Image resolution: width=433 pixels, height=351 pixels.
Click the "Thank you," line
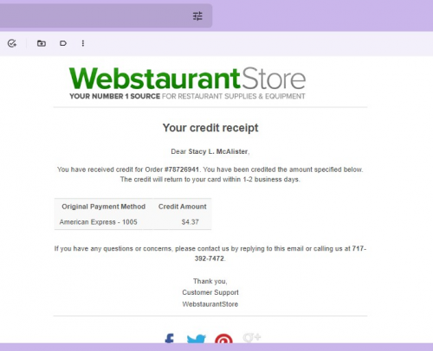pyautogui.click(x=210, y=281)
